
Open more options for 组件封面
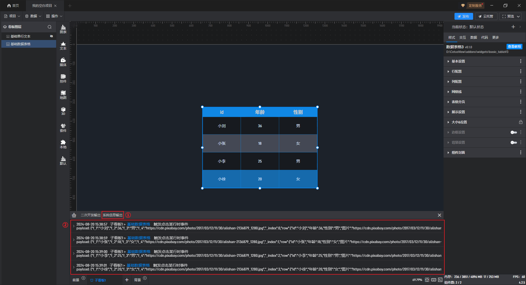click(x=521, y=152)
